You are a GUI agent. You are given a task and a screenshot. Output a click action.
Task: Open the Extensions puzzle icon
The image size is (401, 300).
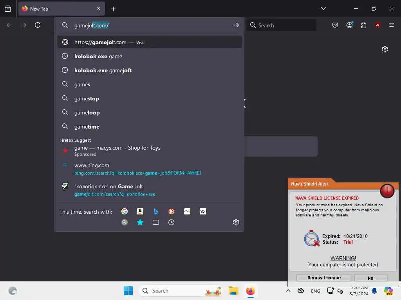[363, 25]
